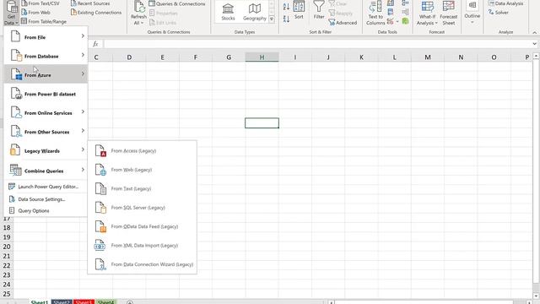Sort Z to A descending

(x=286, y=19)
